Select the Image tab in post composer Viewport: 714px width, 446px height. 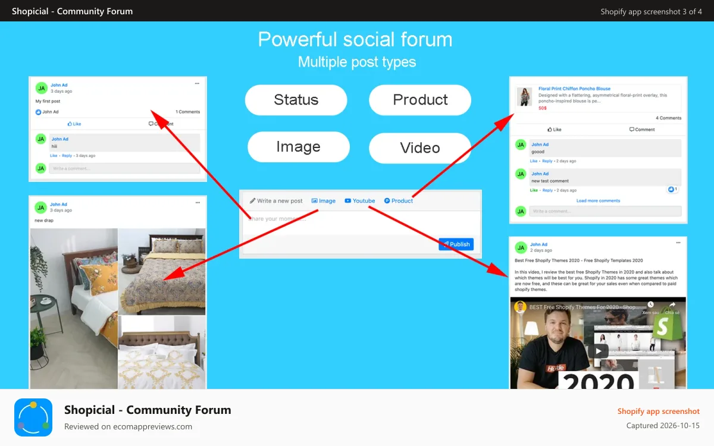point(324,201)
